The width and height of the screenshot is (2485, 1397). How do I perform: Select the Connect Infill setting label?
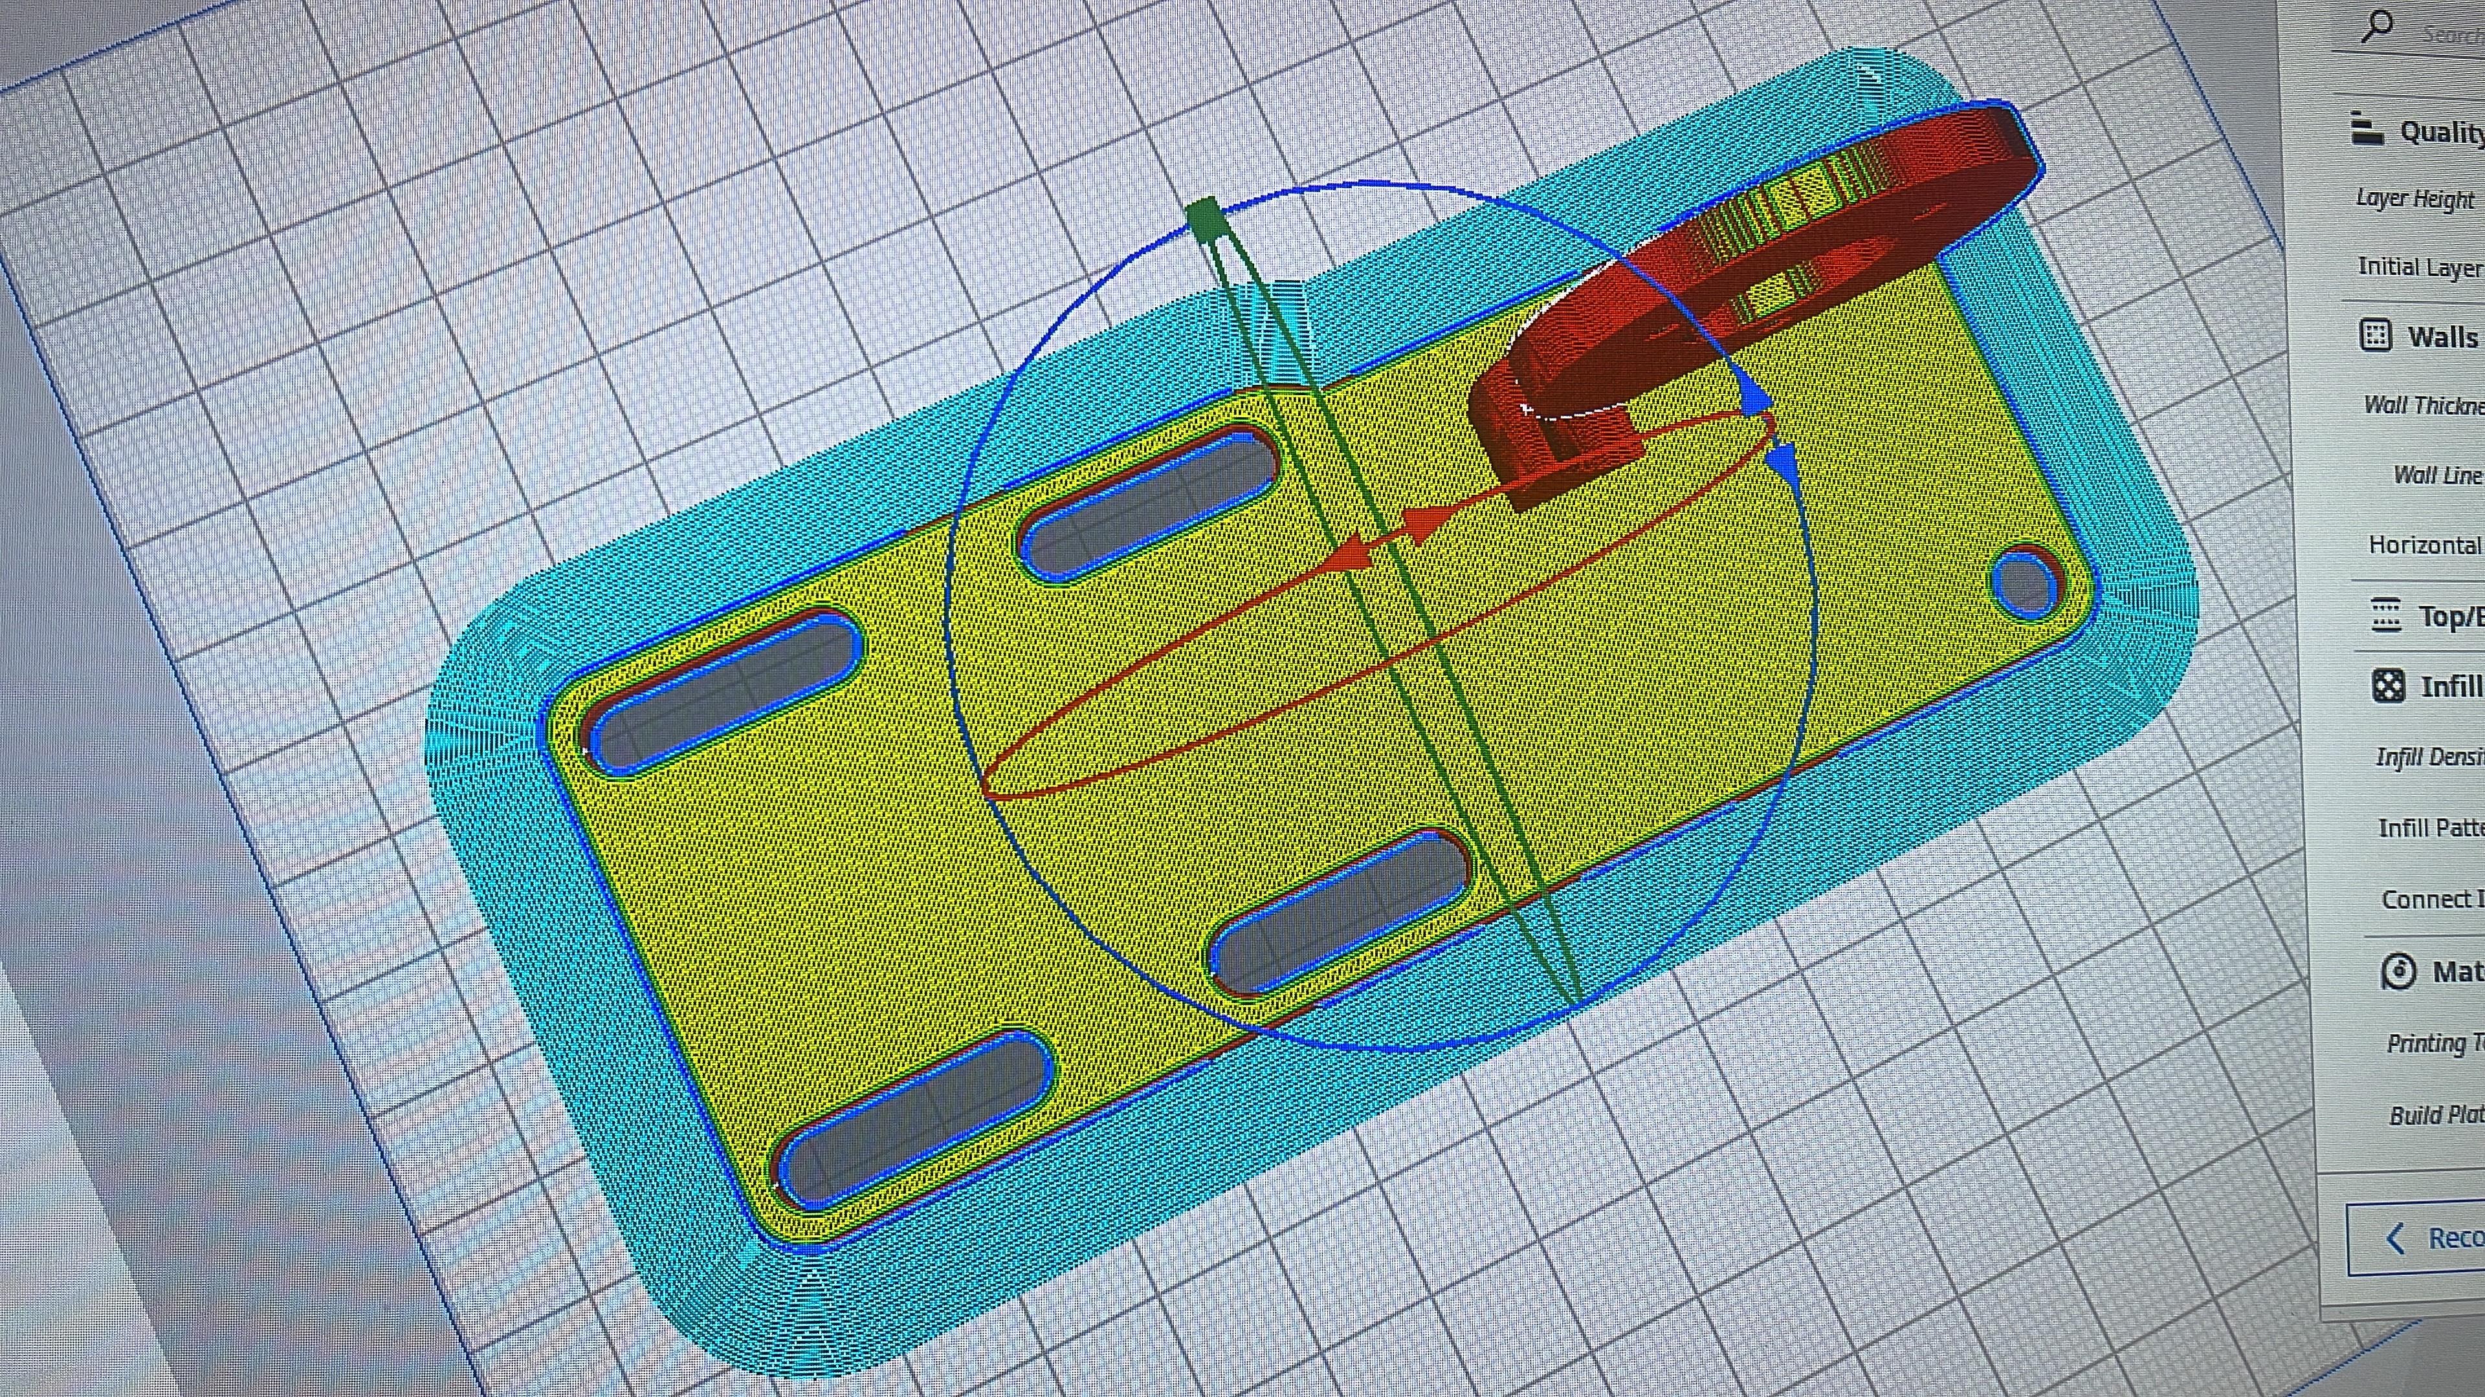click(x=2433, y=898)
